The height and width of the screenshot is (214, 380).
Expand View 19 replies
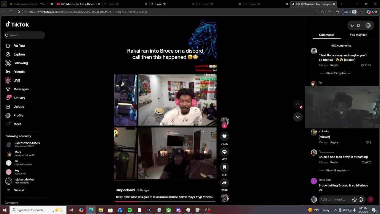pos(338,171)
